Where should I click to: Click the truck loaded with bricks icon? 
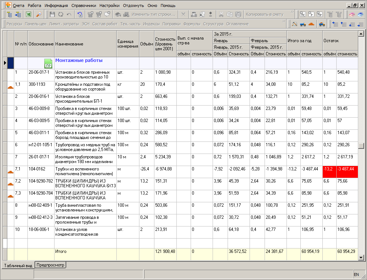coord(322,24)
